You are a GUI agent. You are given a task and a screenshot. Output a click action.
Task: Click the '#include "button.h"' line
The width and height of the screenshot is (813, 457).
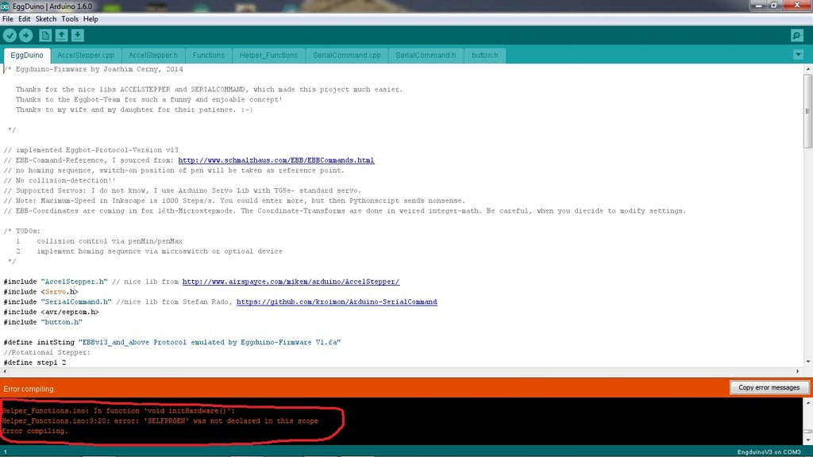43,322
